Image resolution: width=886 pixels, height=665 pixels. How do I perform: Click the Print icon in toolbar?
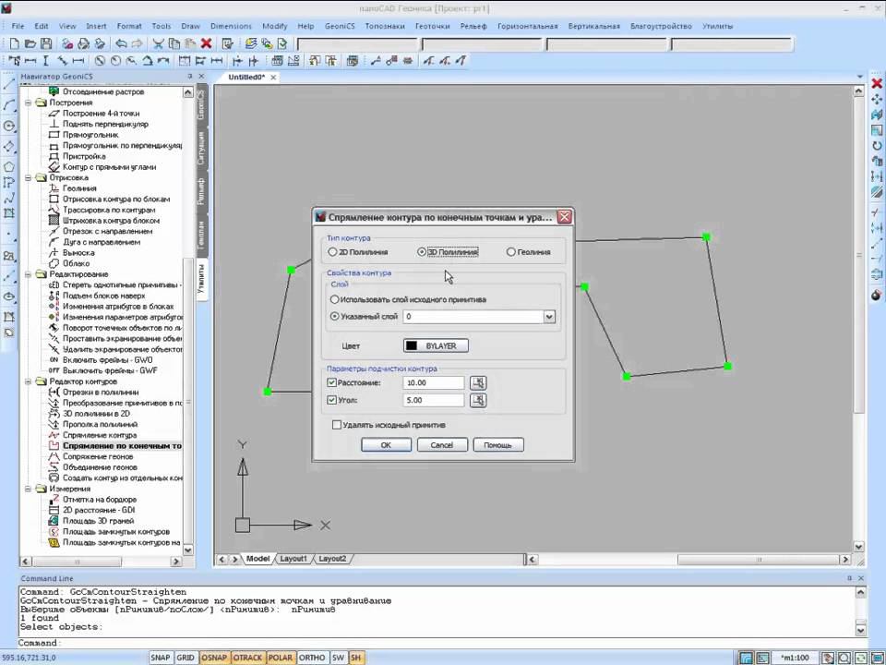coord(84,43)
